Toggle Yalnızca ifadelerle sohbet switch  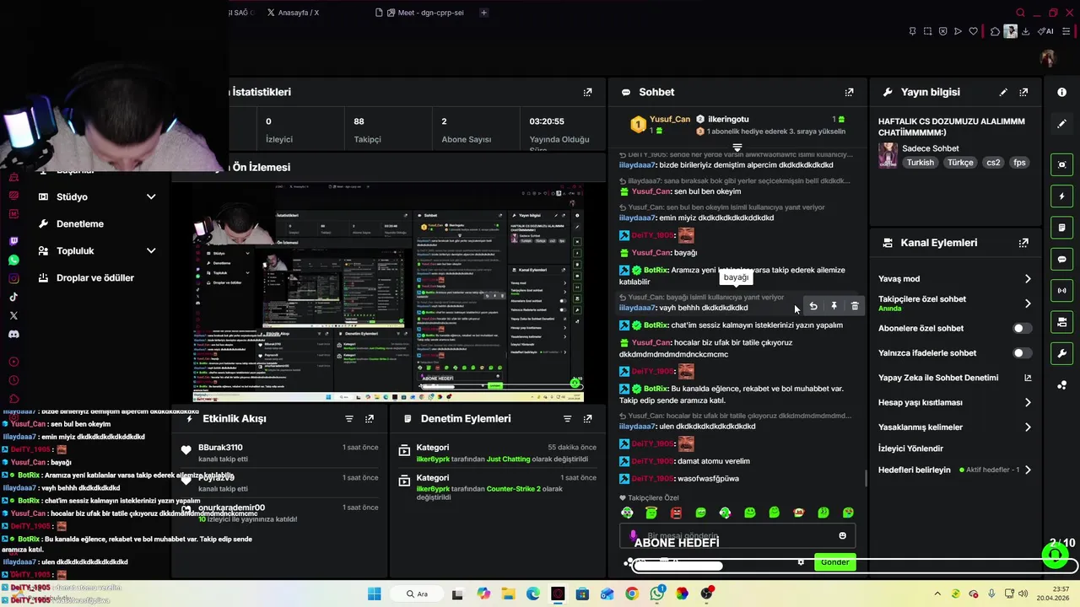click(1022, 353)
